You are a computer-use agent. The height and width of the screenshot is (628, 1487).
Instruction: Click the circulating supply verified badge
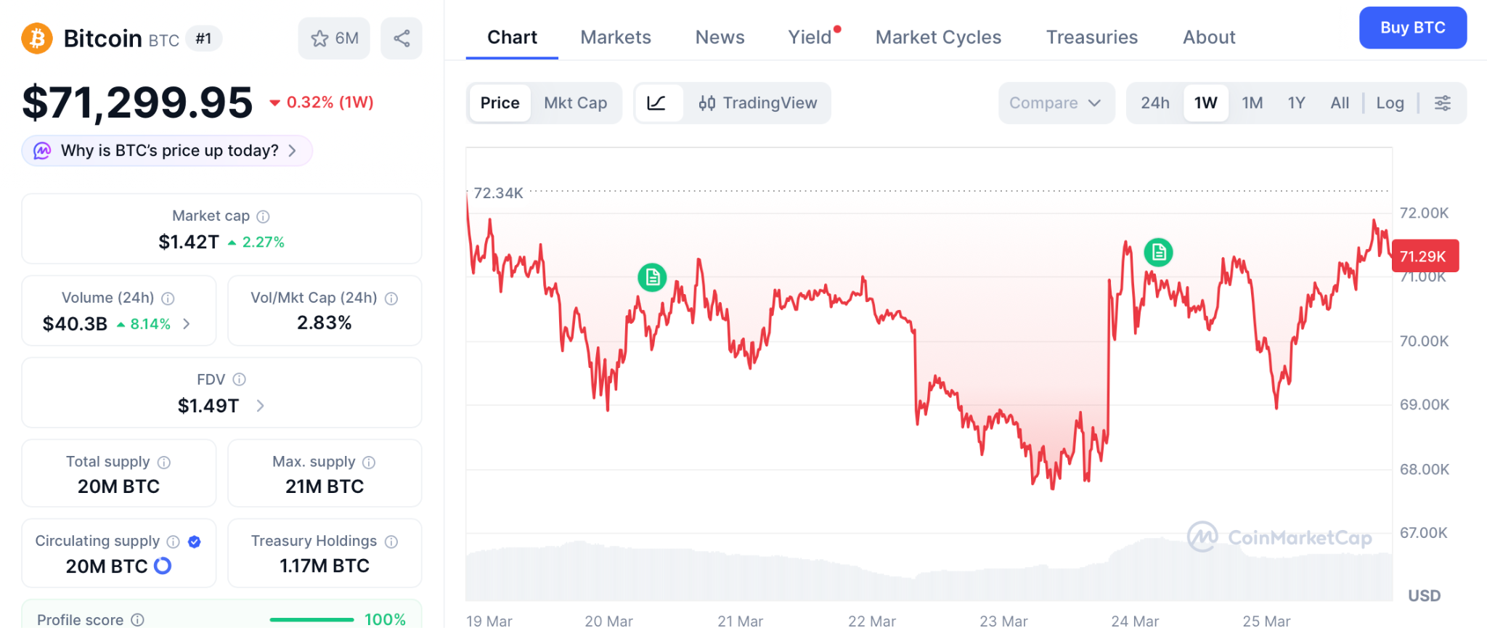(195, 542)
